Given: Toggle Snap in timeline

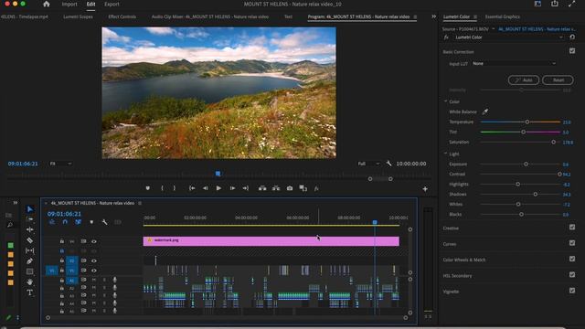Looking at the screenshot, I should pos(65,222).
